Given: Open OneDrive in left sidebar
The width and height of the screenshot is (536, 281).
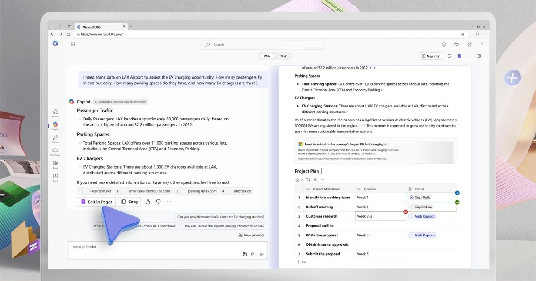Looking at the screenshot, I should coord(55,152).
